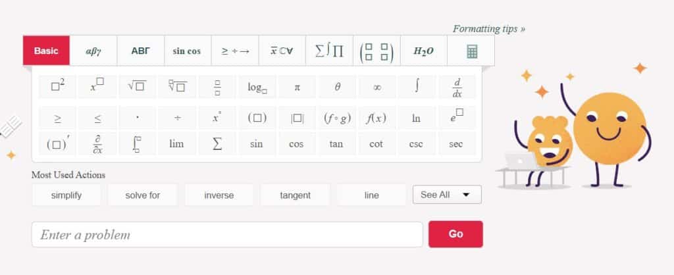Open the lowercase Greek αβγ tab
674x275 pixels.
pos(93,51)
